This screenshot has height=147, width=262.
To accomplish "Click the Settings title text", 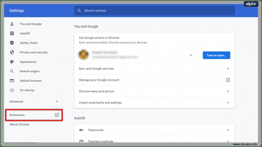I will point(17,10).
